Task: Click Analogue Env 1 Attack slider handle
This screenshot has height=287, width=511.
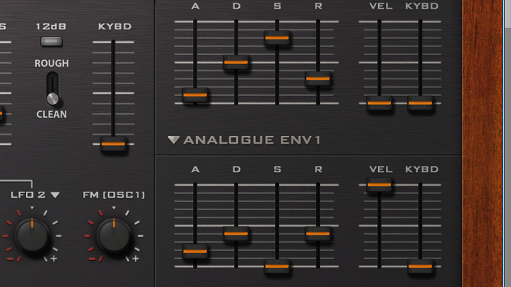Action: pos(195,252)
